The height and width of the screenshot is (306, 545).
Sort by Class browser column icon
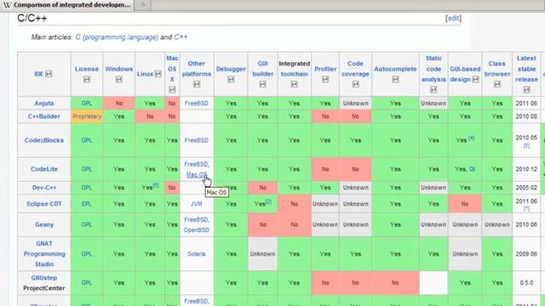click(497, 84)
